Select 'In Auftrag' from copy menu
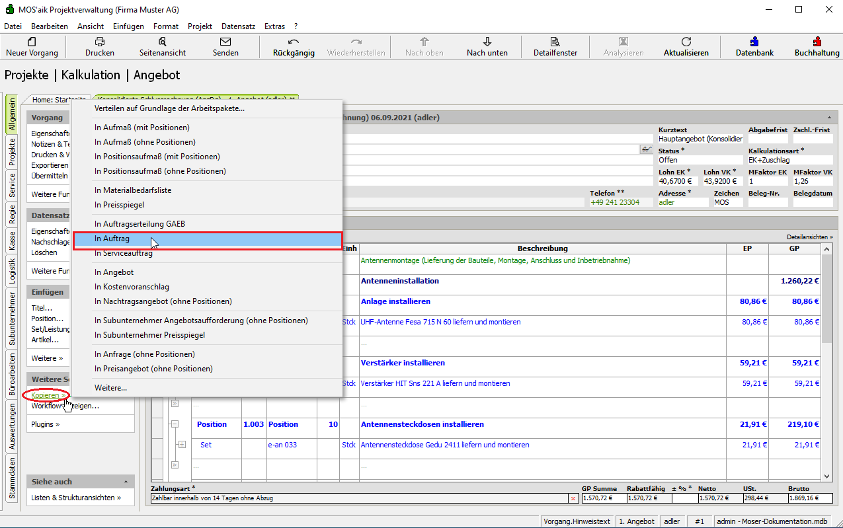Screen dimensions: 843x528 pos(112,239)
